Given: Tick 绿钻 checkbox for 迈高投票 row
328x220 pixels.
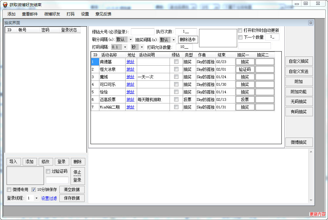Looking at the screenshot, I should click(176, 99).
